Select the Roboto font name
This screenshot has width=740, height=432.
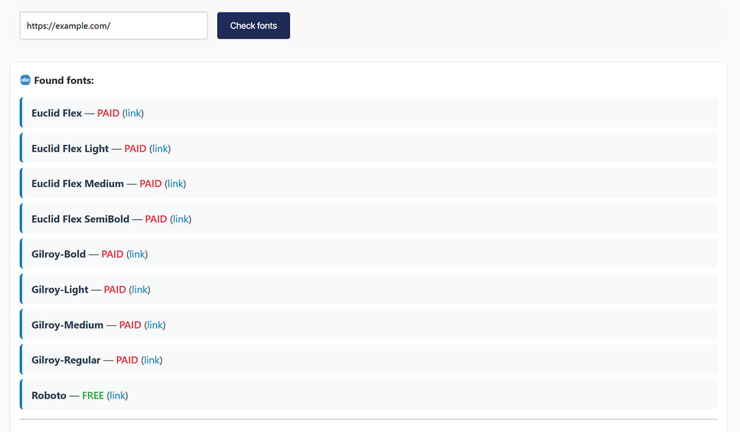point(49,395)
